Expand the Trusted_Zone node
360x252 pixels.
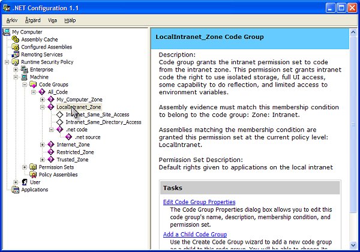coord(42,160)
